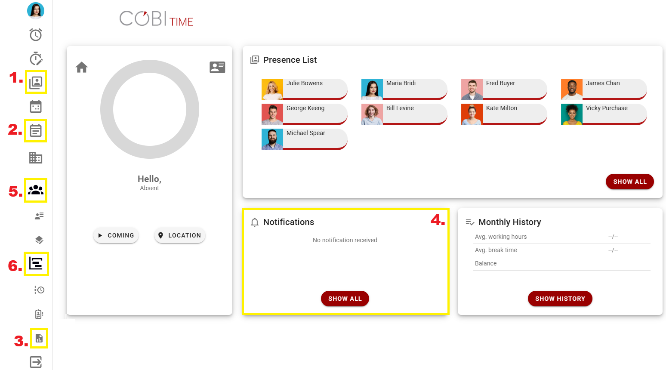Select Vicky Purchase presence entry
666x370 pixels.
coord(604,114)
